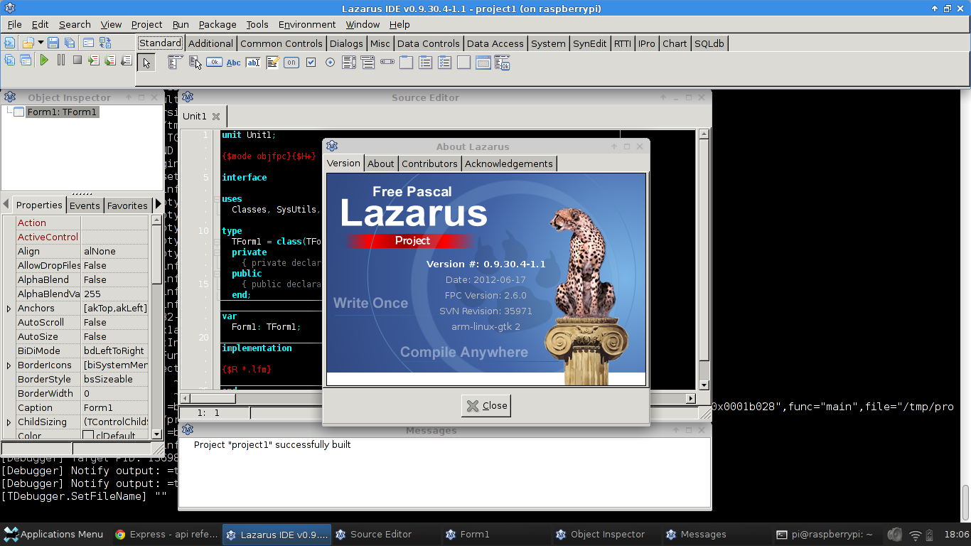Expand the Anchors property in Object Inspector
This screenshot has height=546, width=971.
pyautogui.click(x=7, y=308)
